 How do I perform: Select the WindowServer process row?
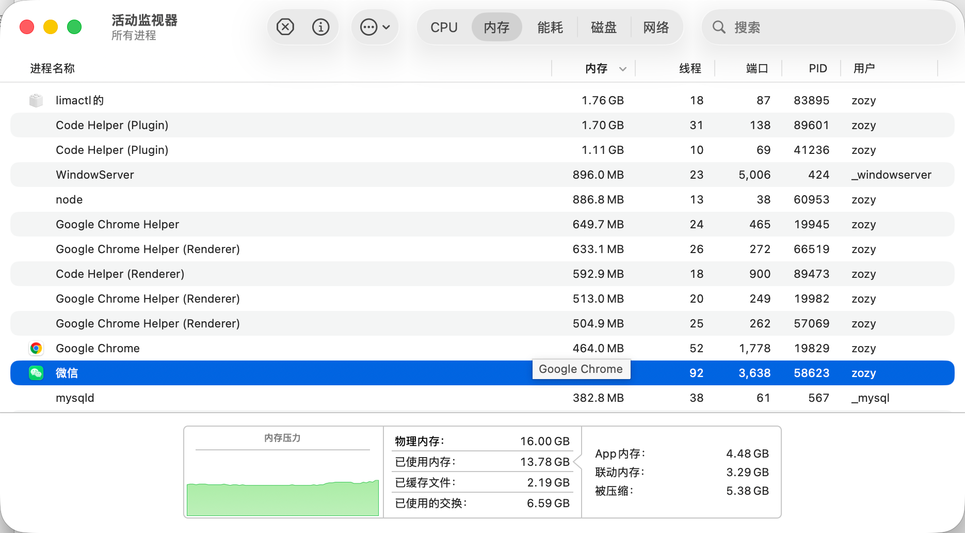pos(482,175)
